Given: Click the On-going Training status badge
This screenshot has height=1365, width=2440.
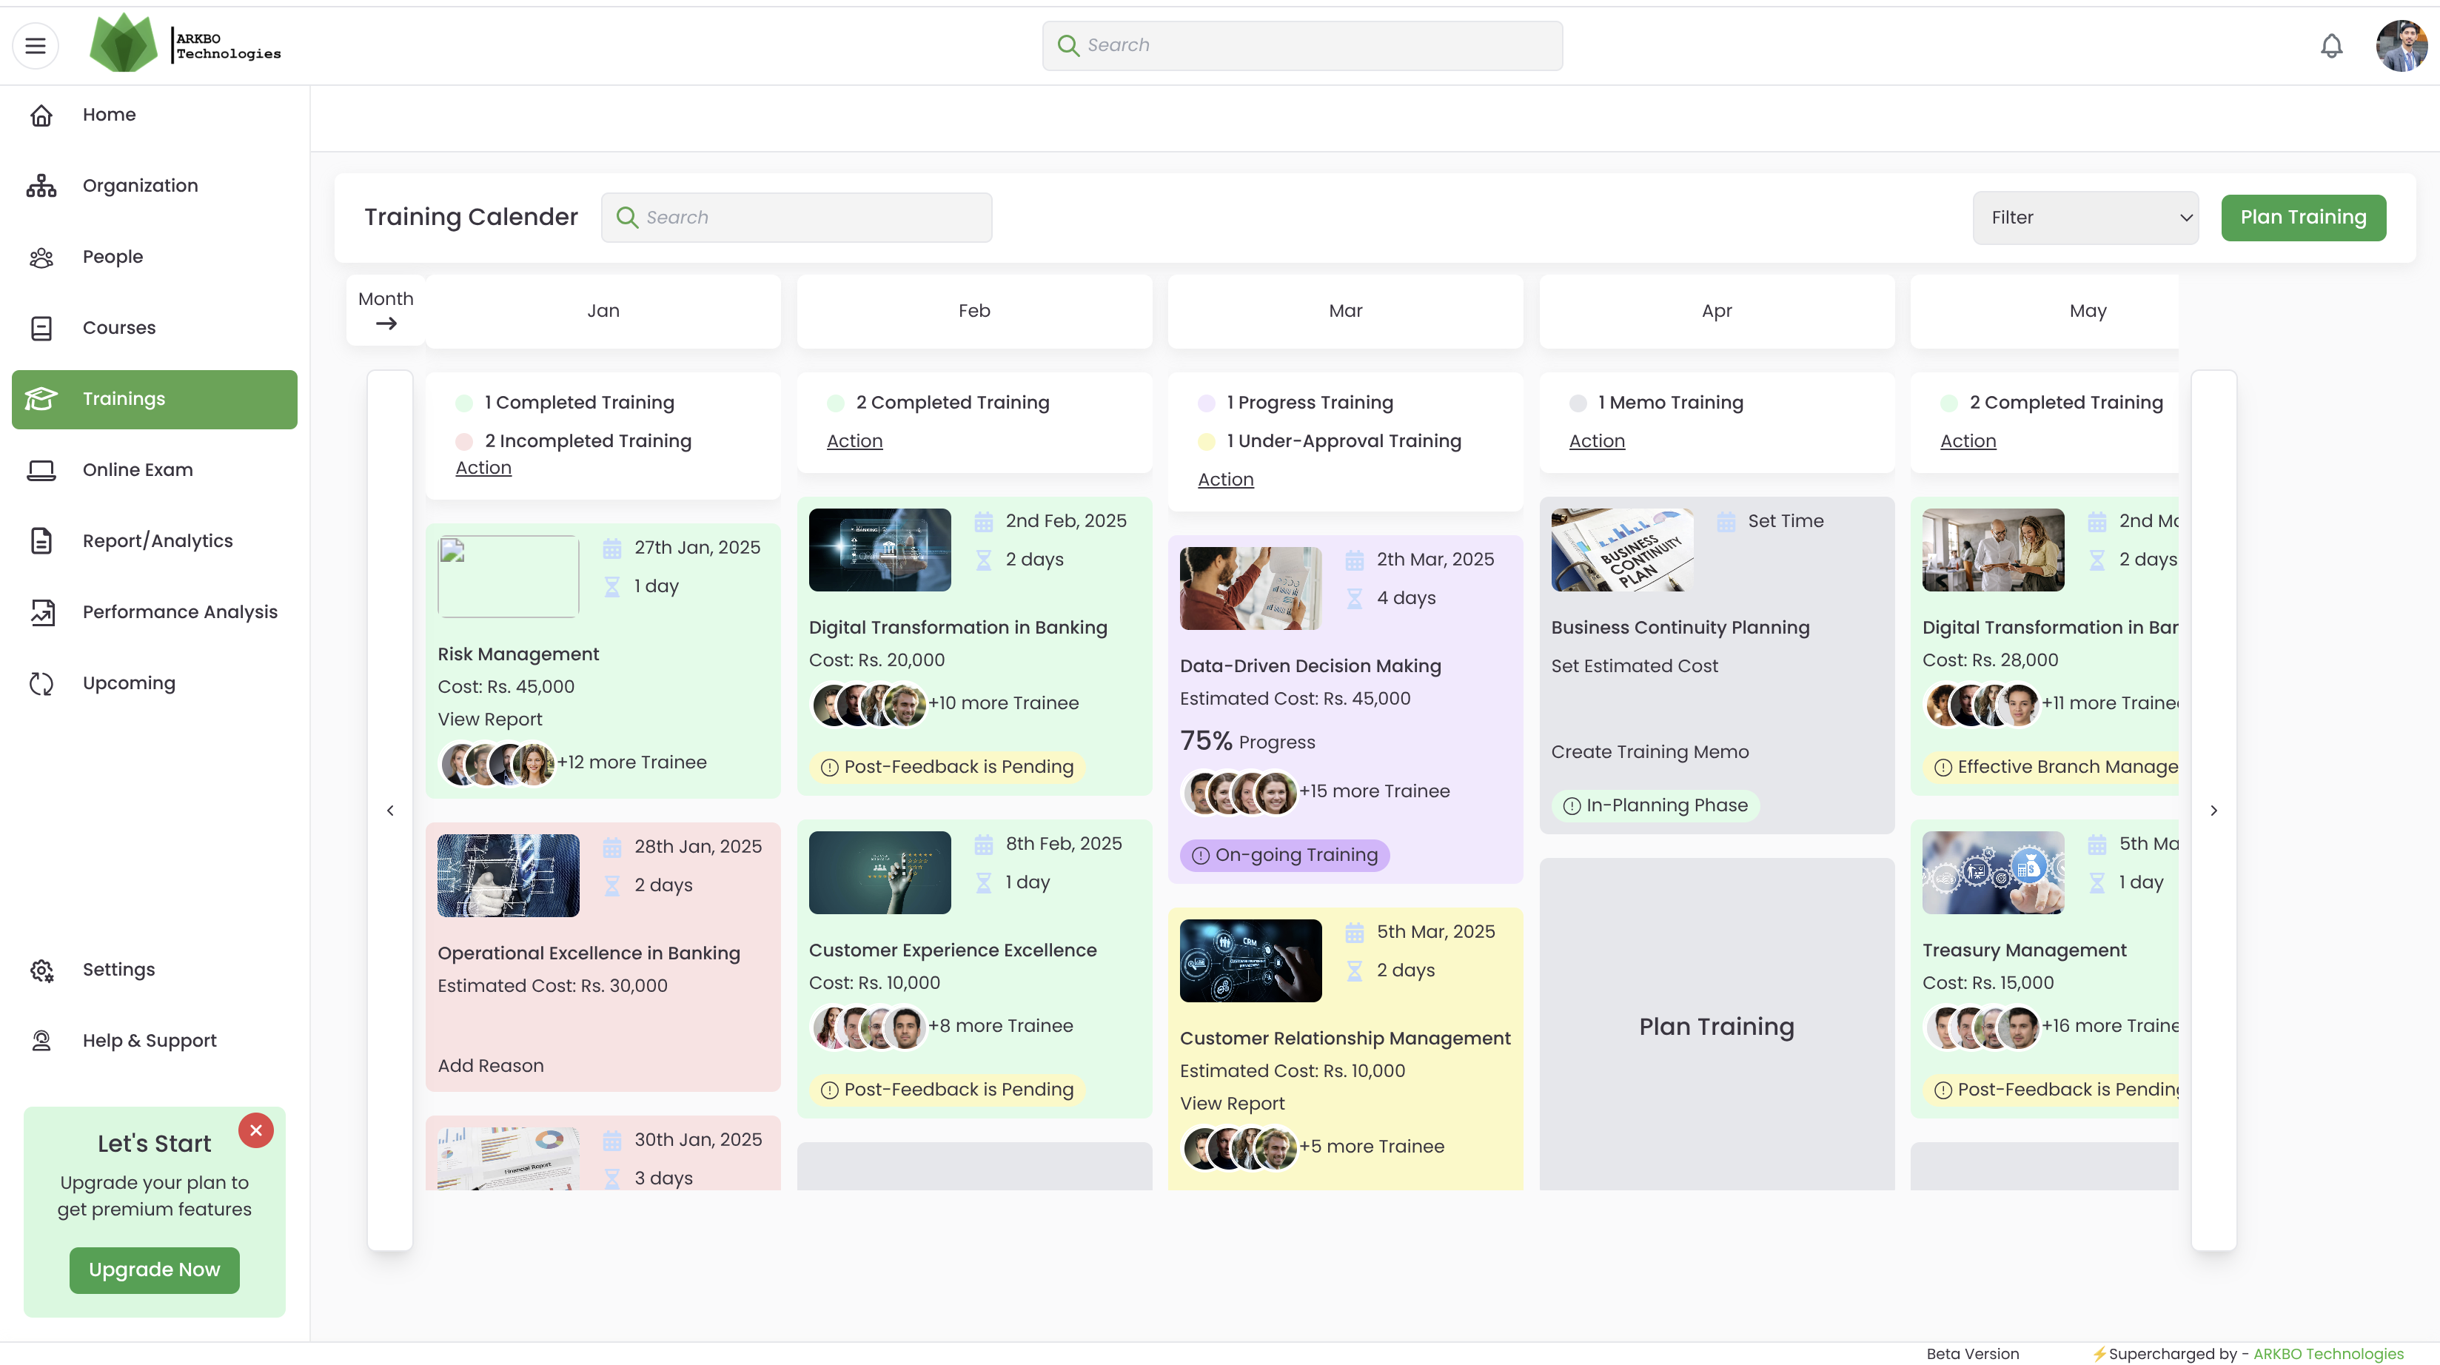Looking at the screenshot, I should pos(1284,854).
